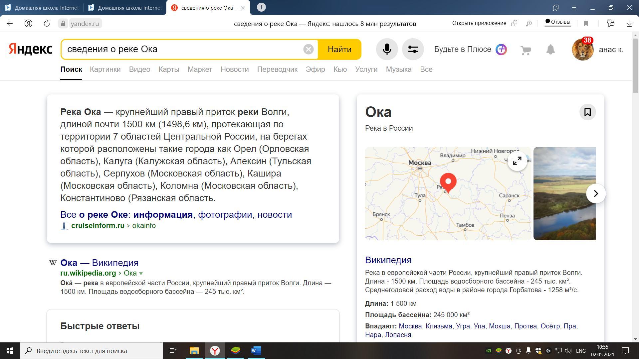Open the browser downloads icon
The height and width of the screenshot is (359, 639).
click(629, 24)
